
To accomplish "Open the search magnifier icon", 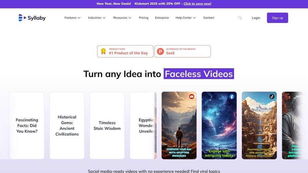I will (x=240, y=18).
